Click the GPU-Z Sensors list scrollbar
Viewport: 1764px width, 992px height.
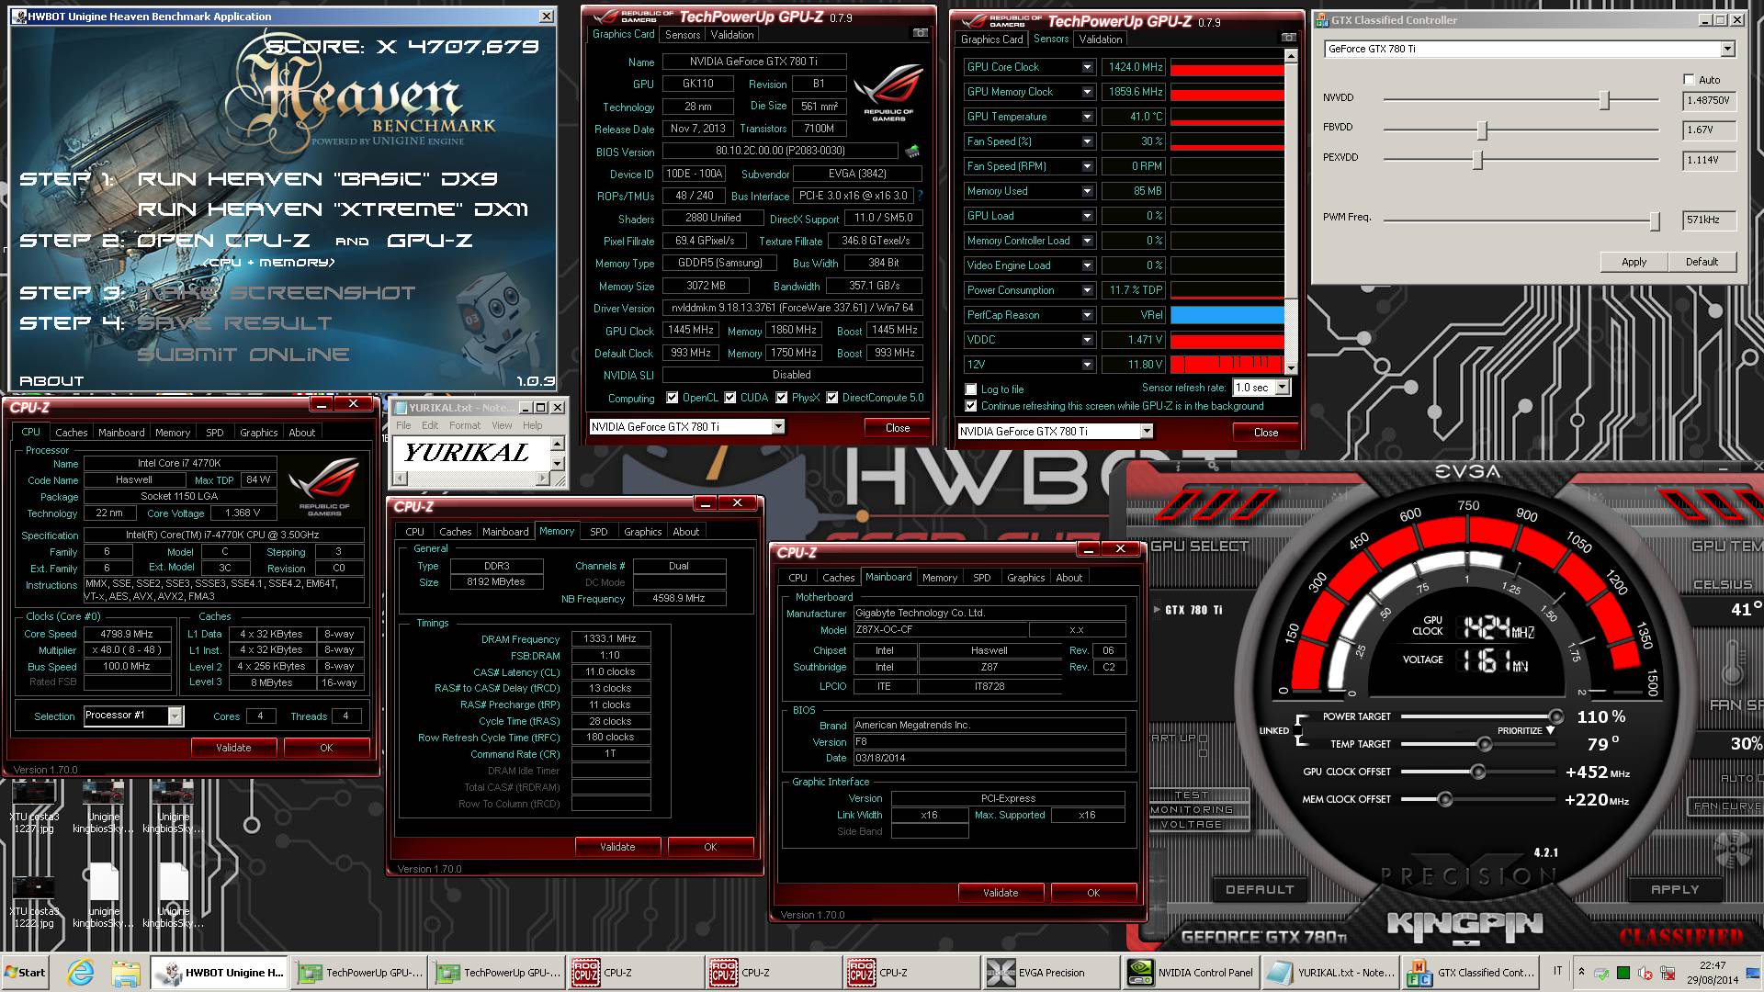pyautogui.click(x=1291, y=211)
